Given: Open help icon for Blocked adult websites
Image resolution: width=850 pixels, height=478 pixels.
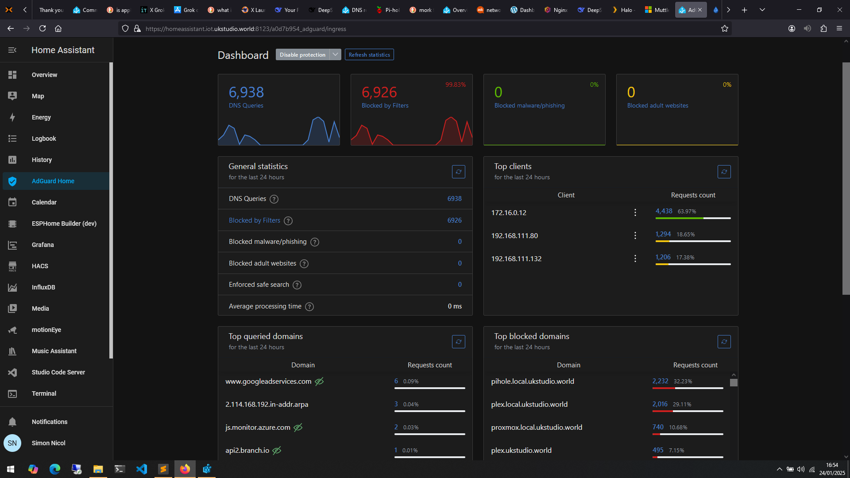Looking at the screenshot, I should pyautogui.click(x=304, y=264).
